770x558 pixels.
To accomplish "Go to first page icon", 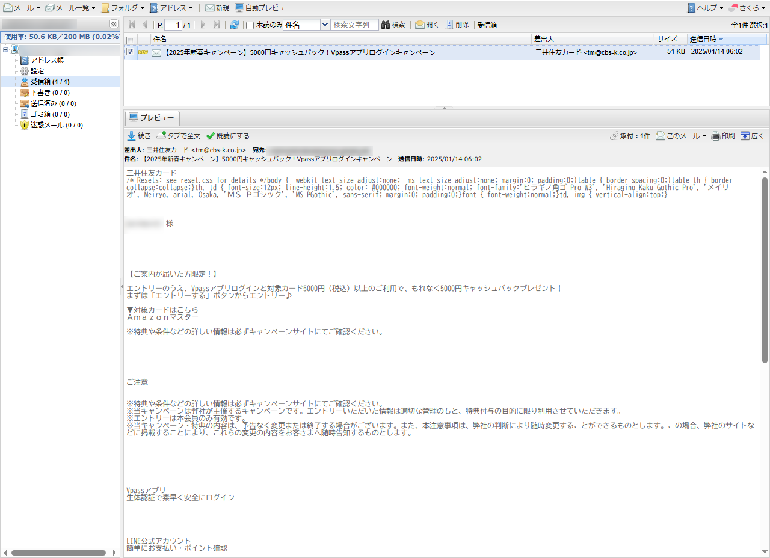I will (x=132, y=25).
